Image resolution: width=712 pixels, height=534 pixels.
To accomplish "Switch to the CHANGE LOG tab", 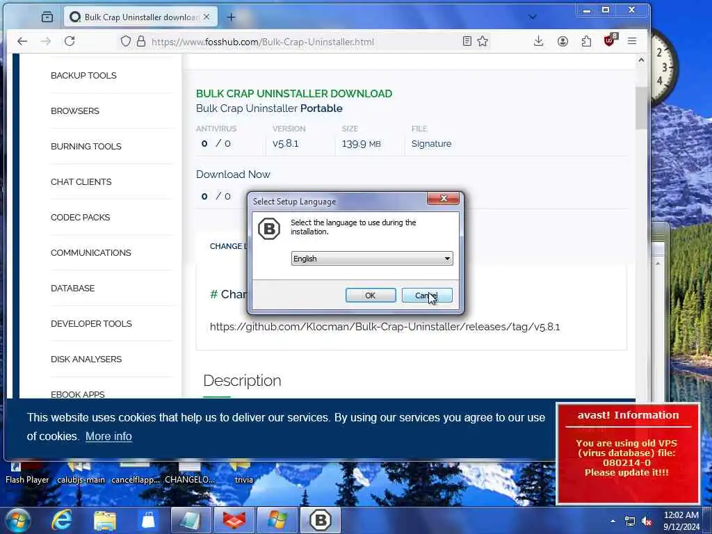I will (228, 246).
